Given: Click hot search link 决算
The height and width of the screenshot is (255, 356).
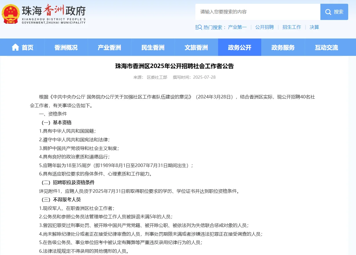Looking at the screenshot, I should point(314,27).
